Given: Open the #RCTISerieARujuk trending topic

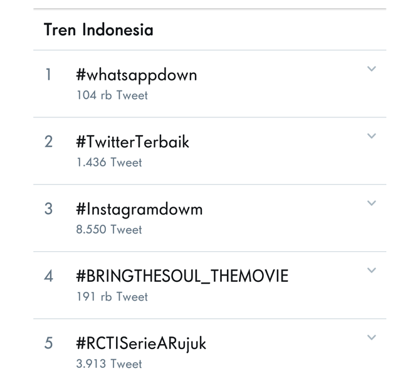Looking at the screenshot, I should [x=141, y=343].
